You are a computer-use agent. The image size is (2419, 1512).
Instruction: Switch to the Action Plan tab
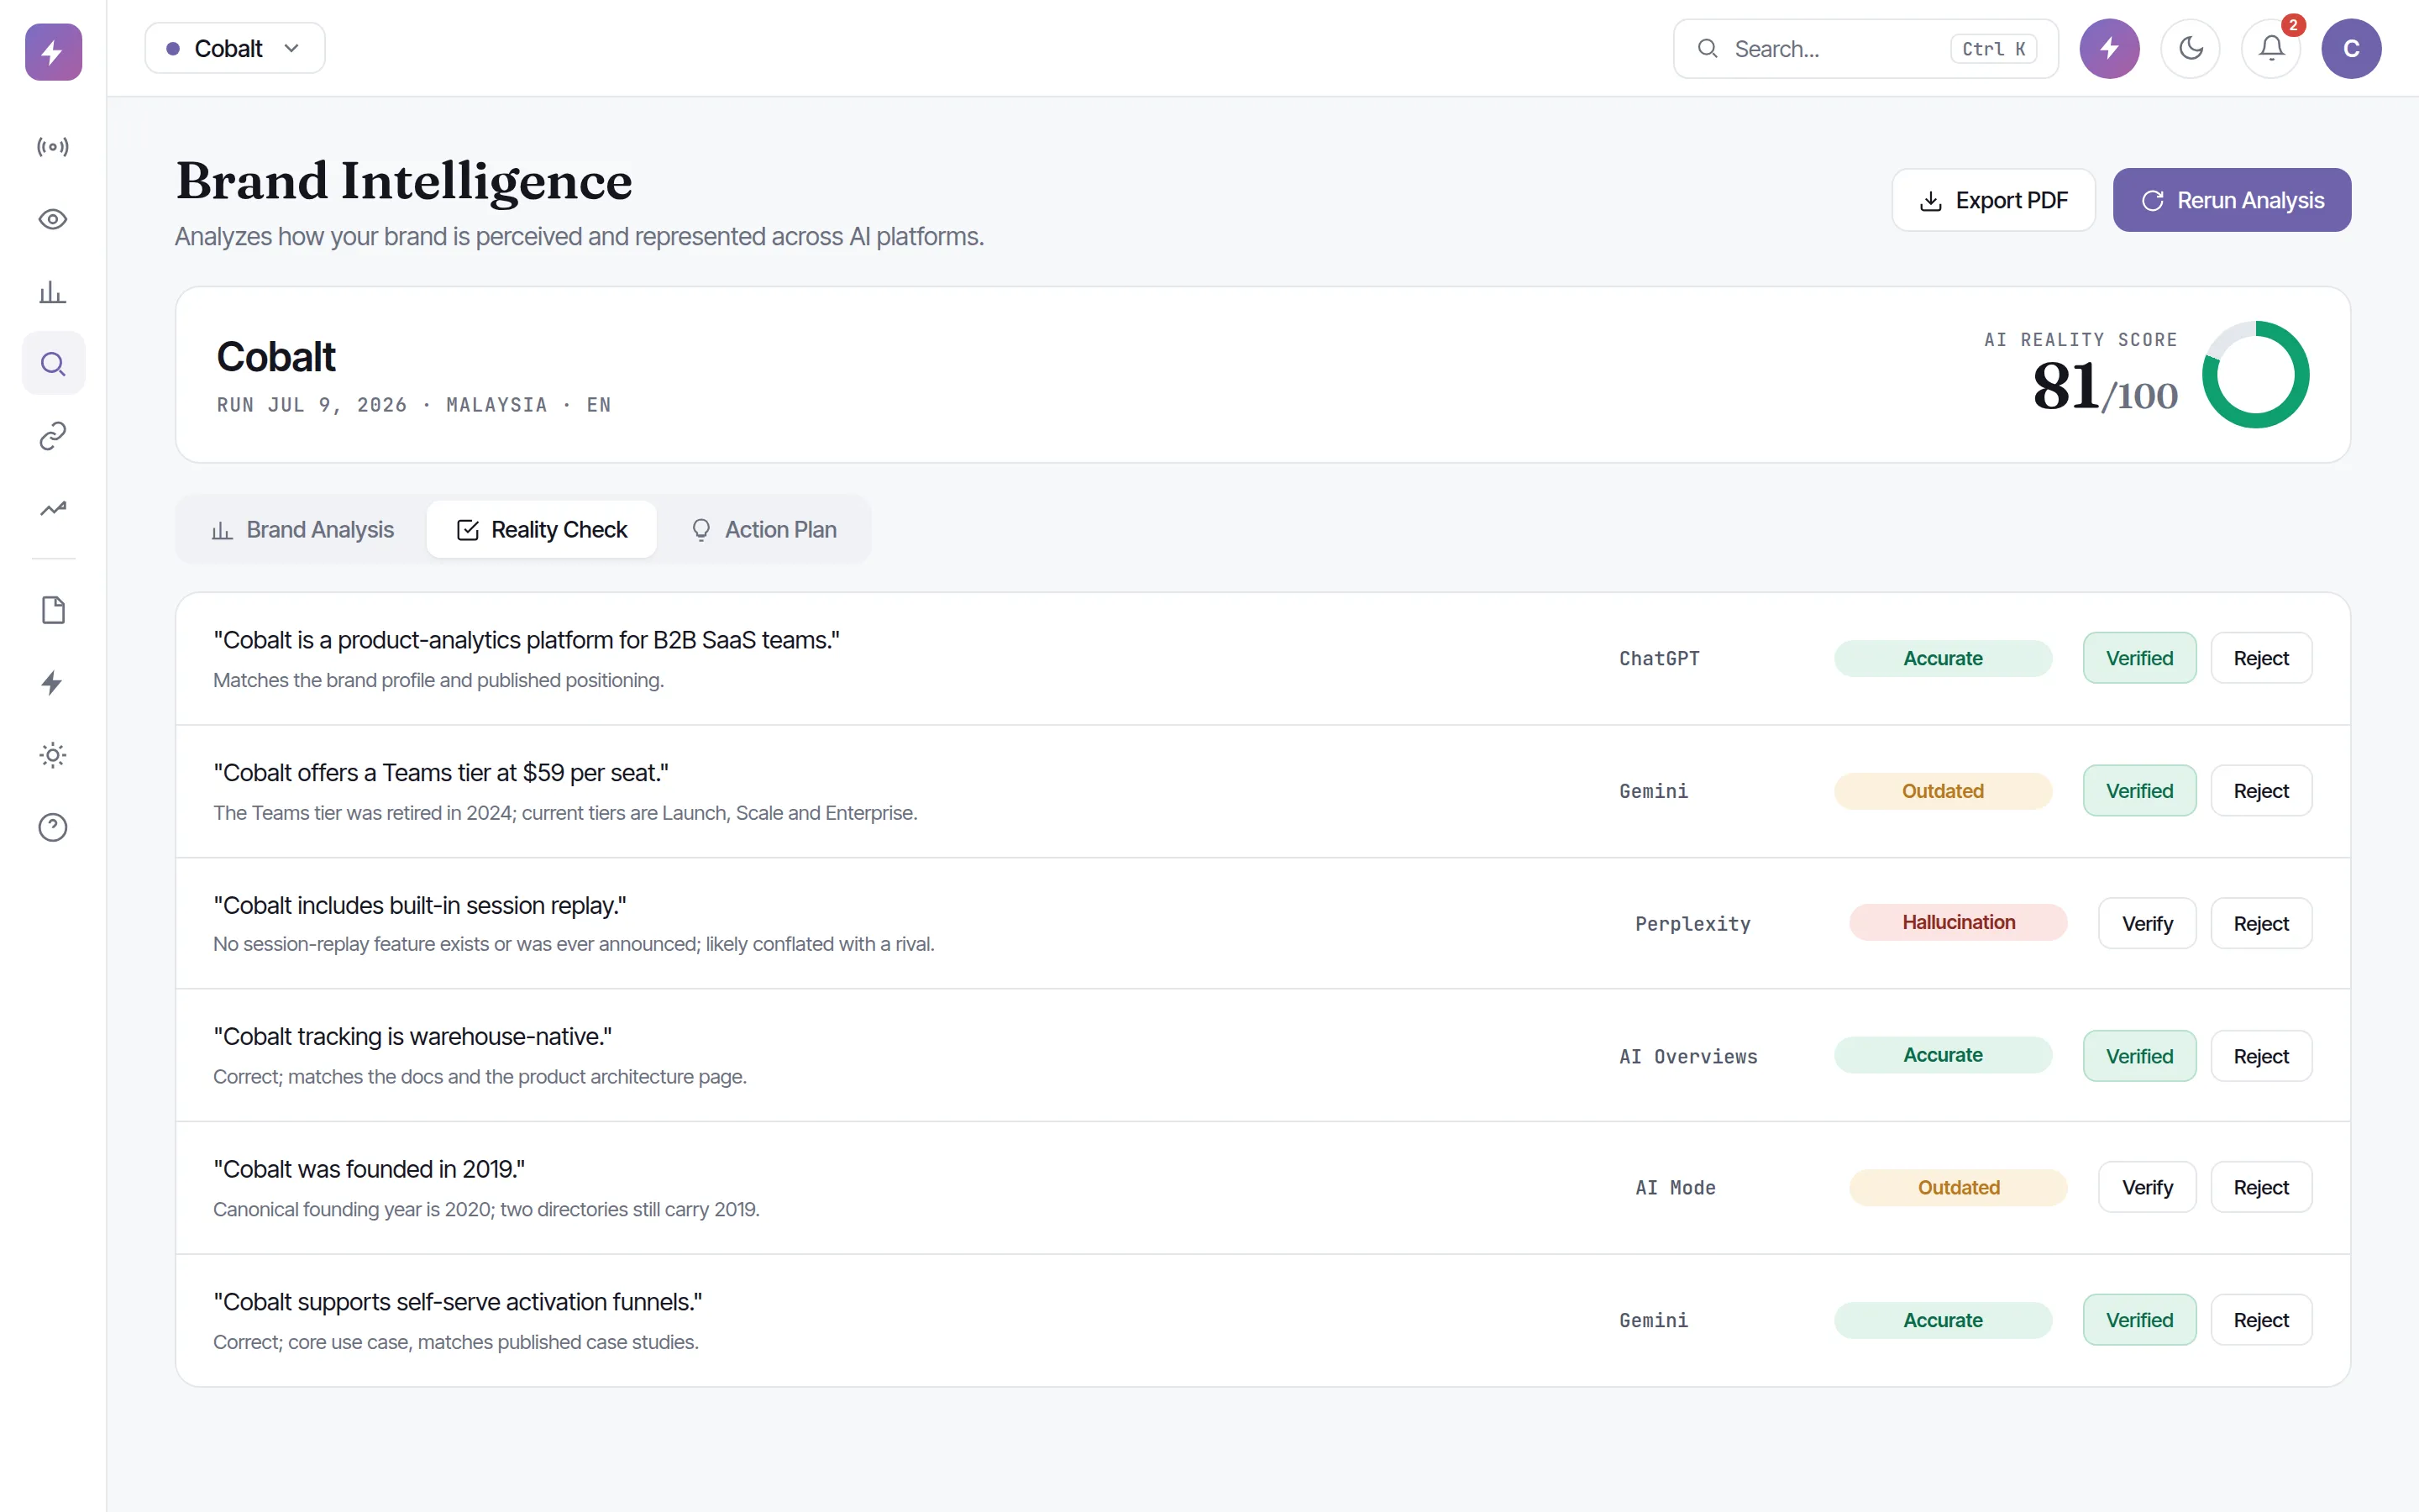[763, 529]
